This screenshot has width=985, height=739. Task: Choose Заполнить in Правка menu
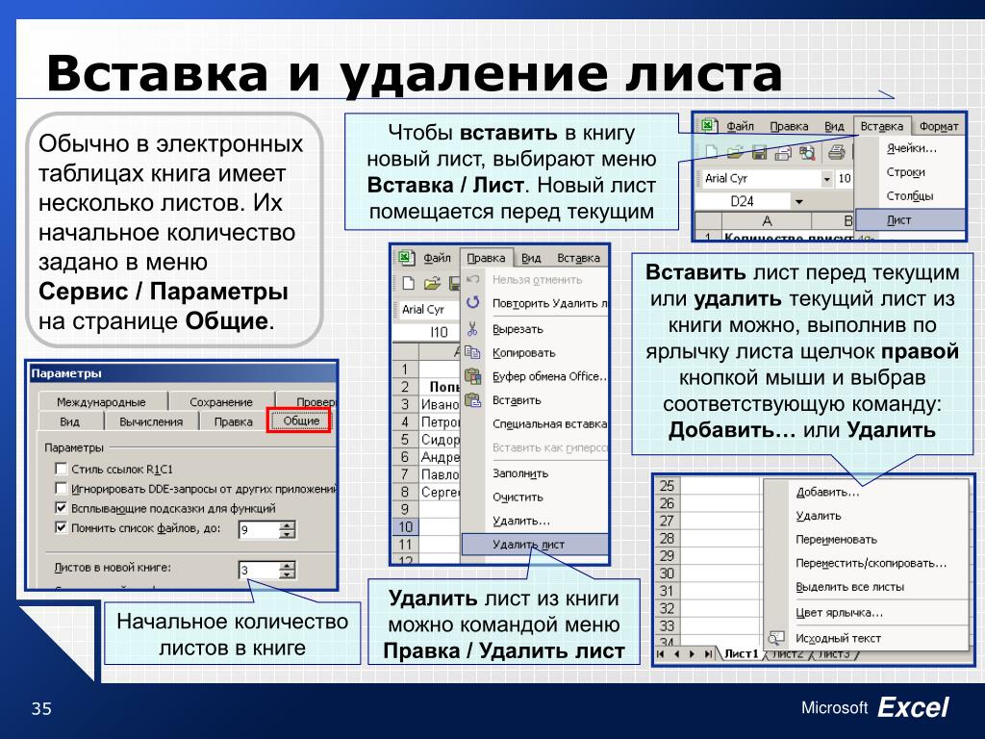click(535, 473)
